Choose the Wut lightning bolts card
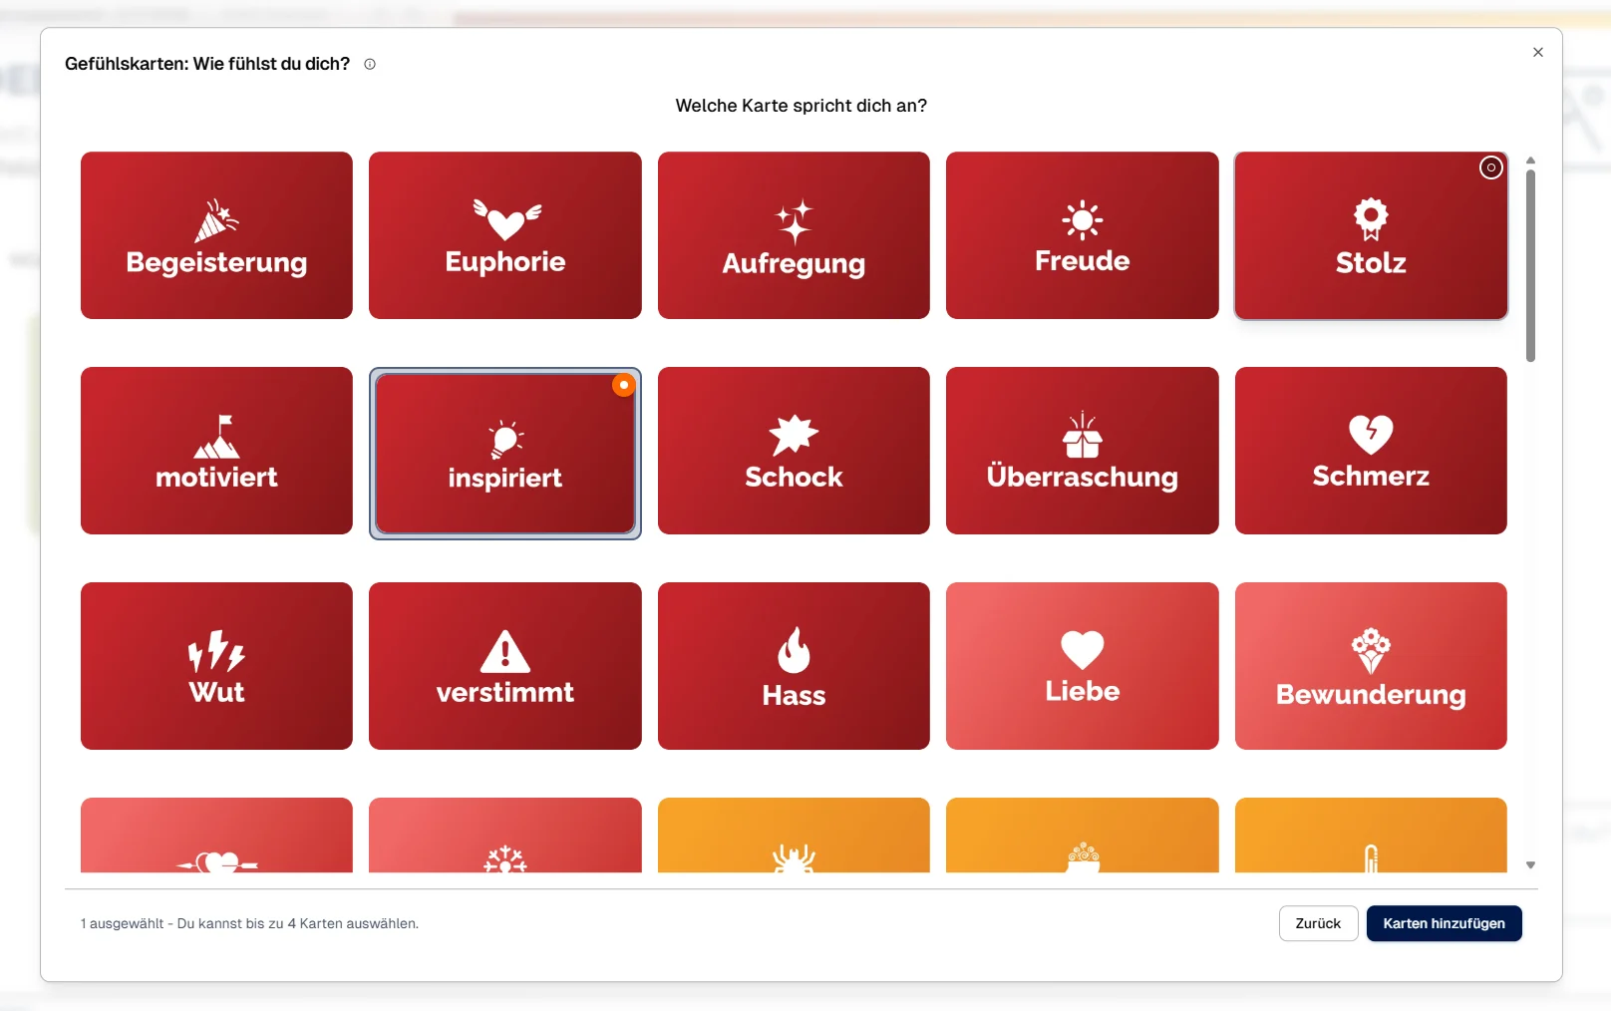Image resolution: width=1611 pixels, height=1011 pixels. pos(216,666)
